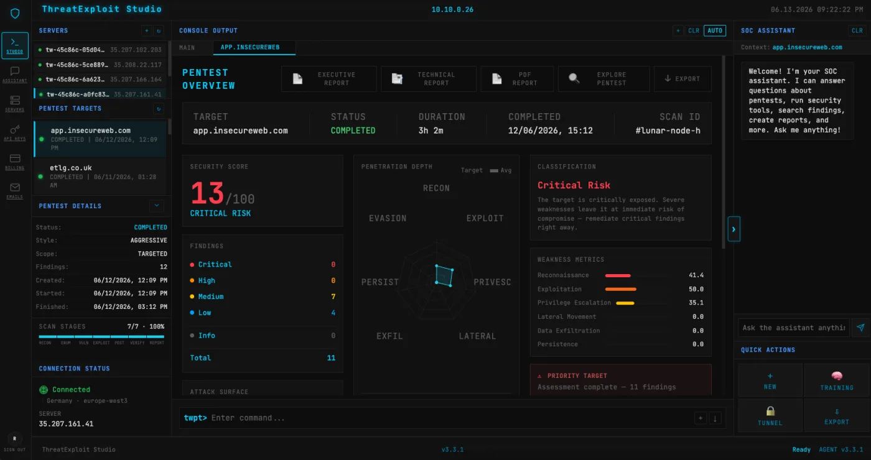Collapse the SOC Assistant panel arrow
Screen dimensions: 871x460
(734, 229)
